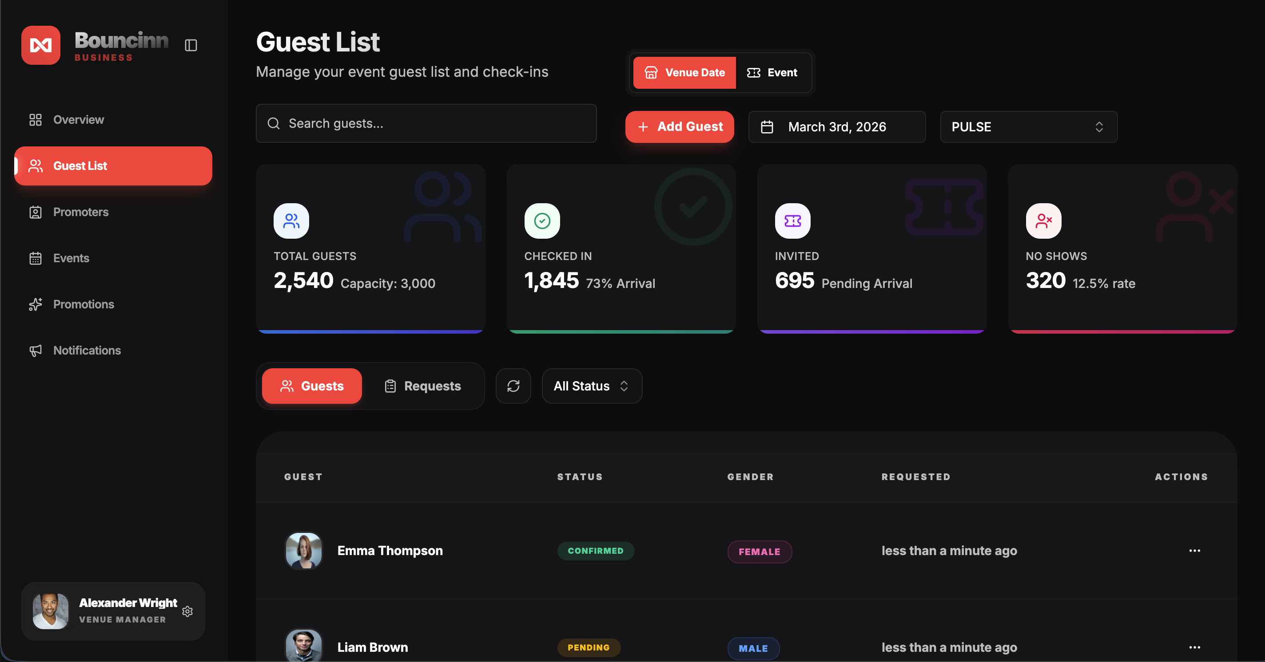The image size is (1265, 662).
Task: Click the No Shows user-x icon
Action: tap(1043, 221)
